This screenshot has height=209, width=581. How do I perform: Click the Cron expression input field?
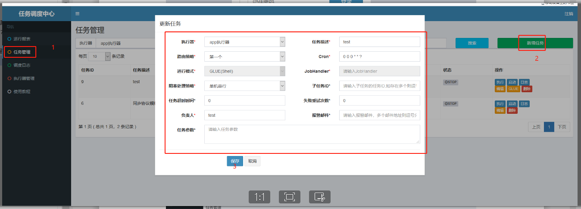coord(380,56)
